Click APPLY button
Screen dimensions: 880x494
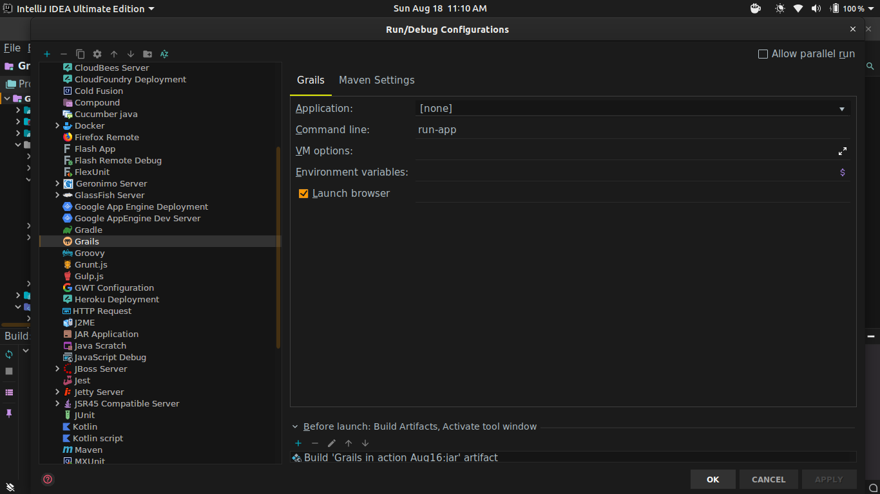pos(829,479)
